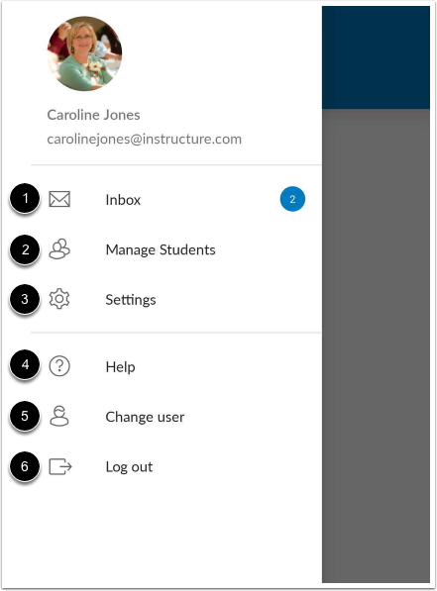Click the unread badge showing 2

coord(292,199)
